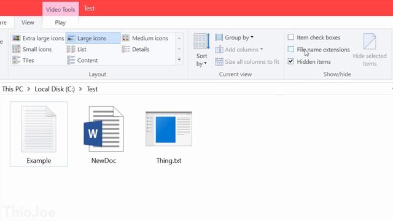The height and width of the screenshot is (221, 393).
Task: Expand the layout gallery more arrow
Action: [179, 60]
